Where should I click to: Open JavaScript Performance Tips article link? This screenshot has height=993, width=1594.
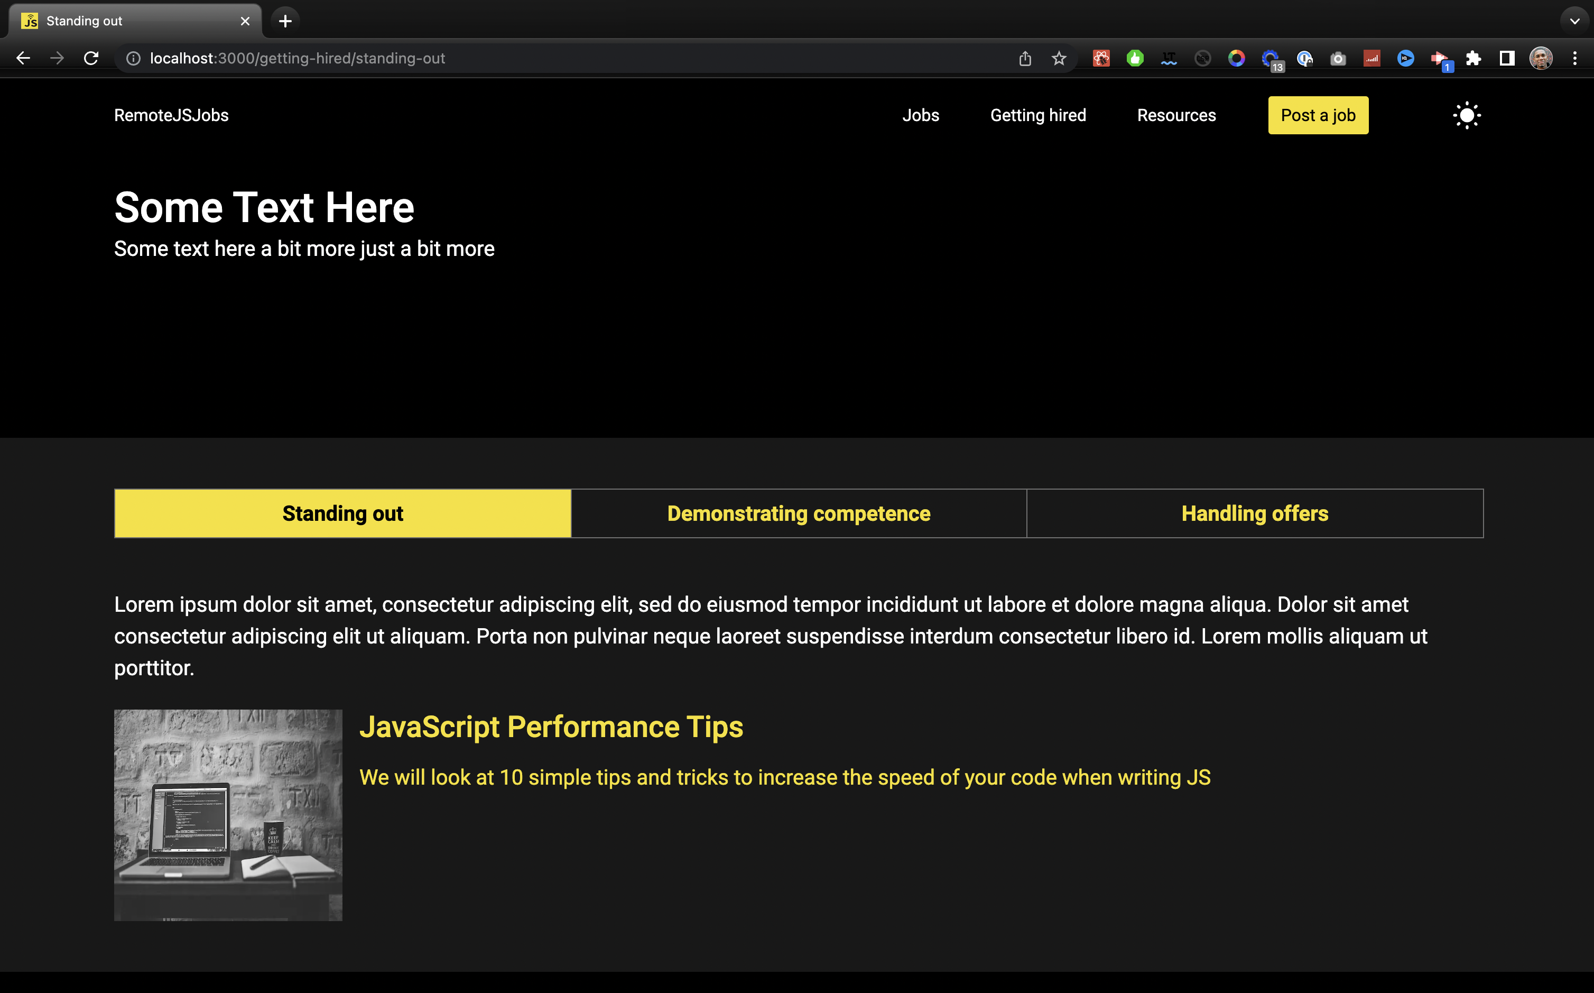pos(551,727)
